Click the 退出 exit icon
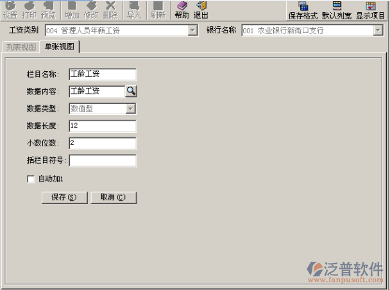The width and height of the screenshot is (390, 290). point(201,10)
